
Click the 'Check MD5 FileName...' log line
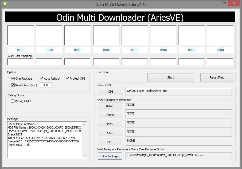(x=22, y=124)
